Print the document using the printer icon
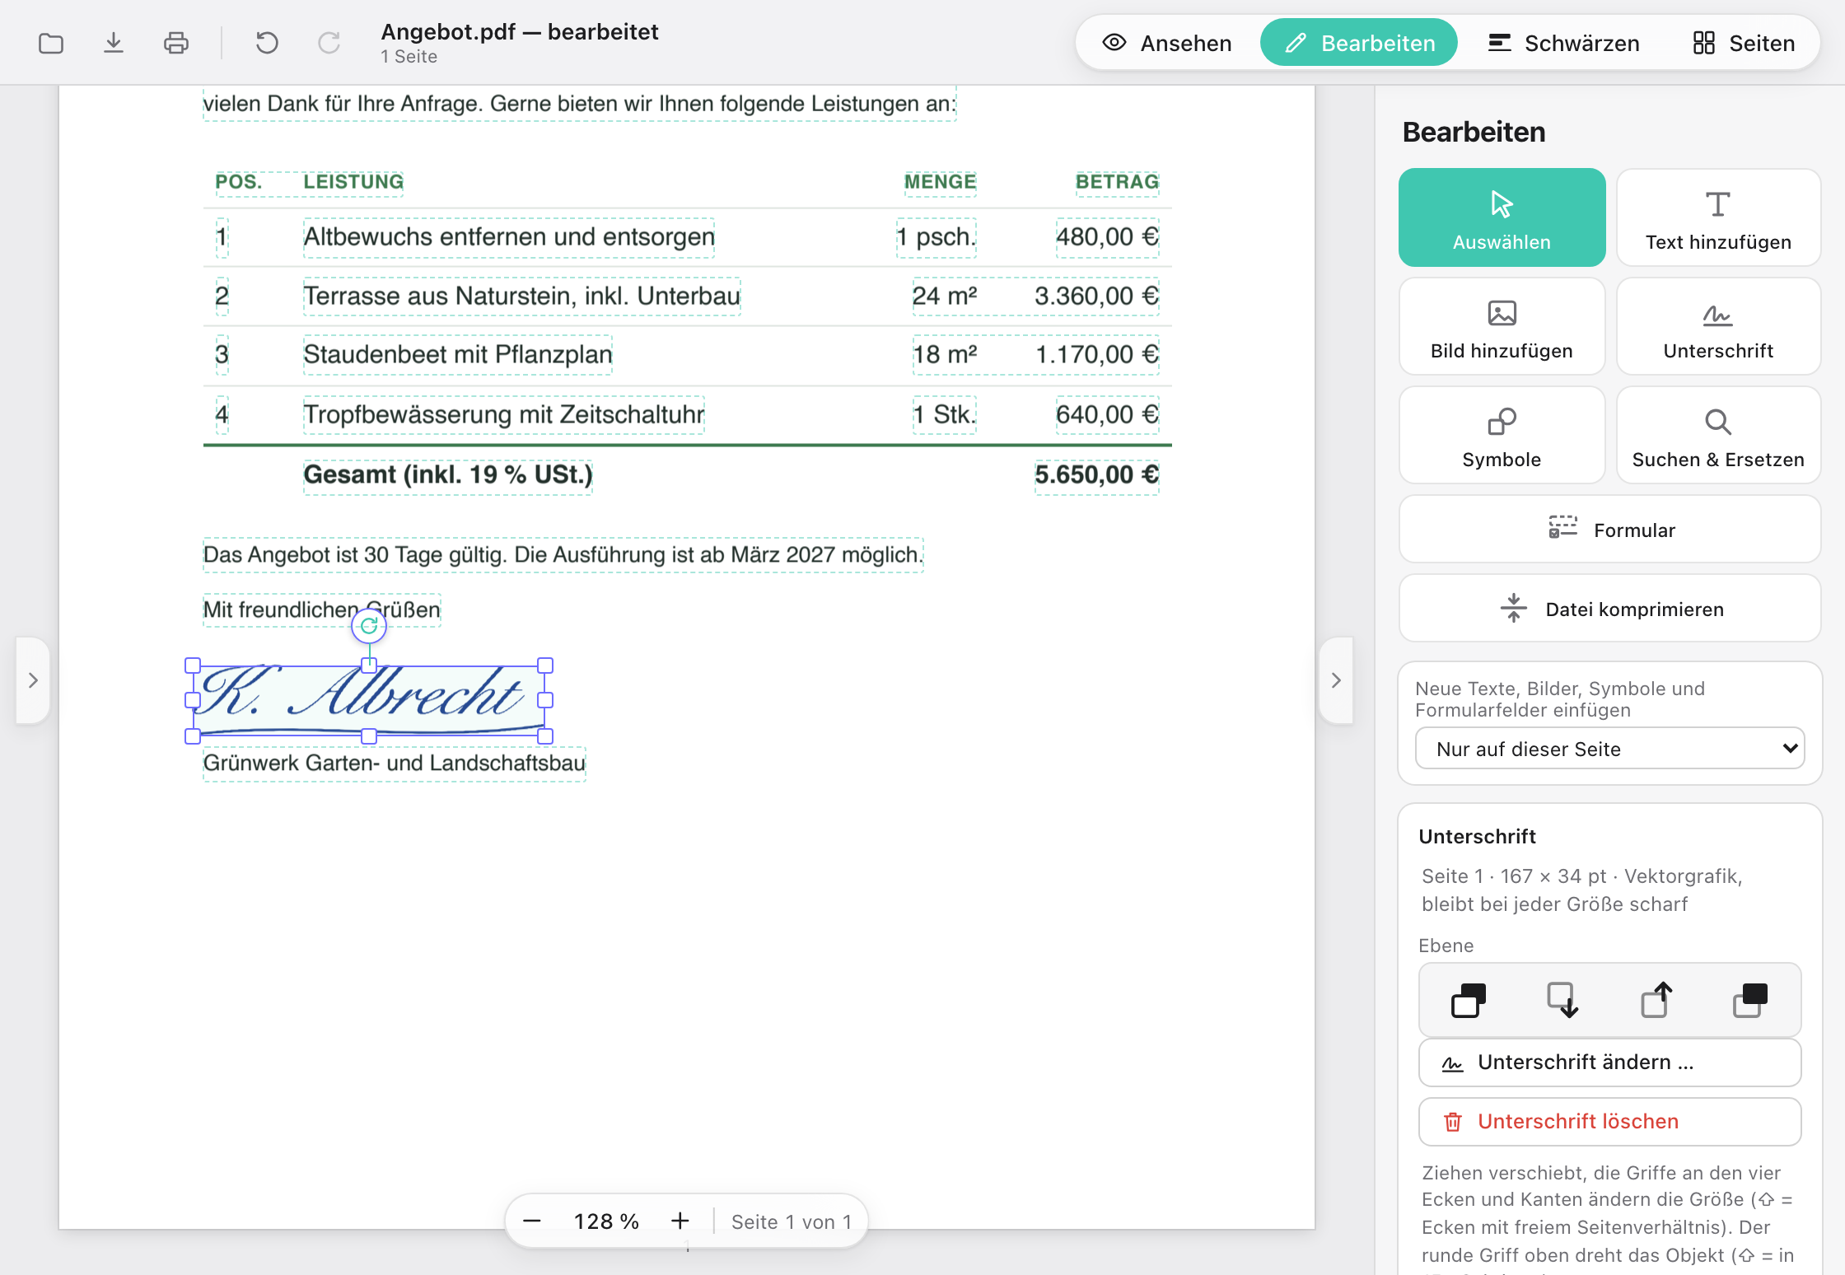Image resolution: width=1845 pixels, height=1275 pixels. pos(176,43)
